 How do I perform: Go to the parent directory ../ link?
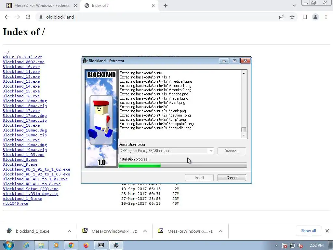6,52
